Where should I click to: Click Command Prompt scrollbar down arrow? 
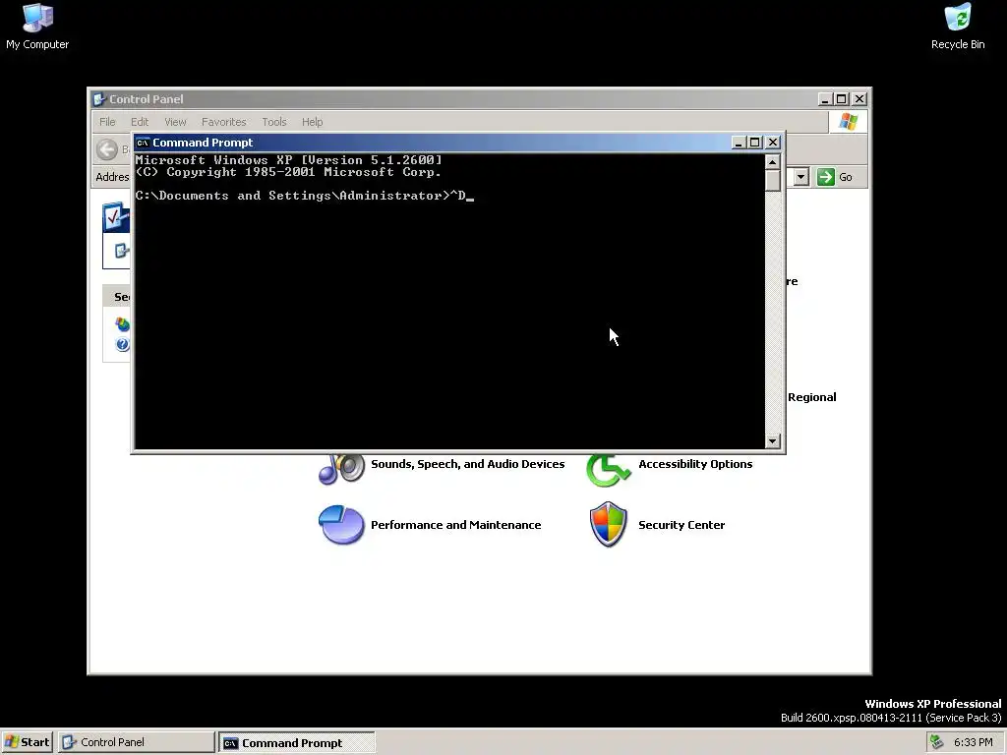pyautogui.click(x=773, y=441)
